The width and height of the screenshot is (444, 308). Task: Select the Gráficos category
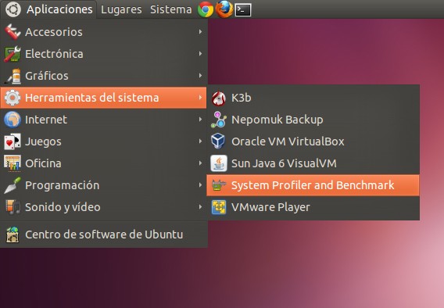104,76
